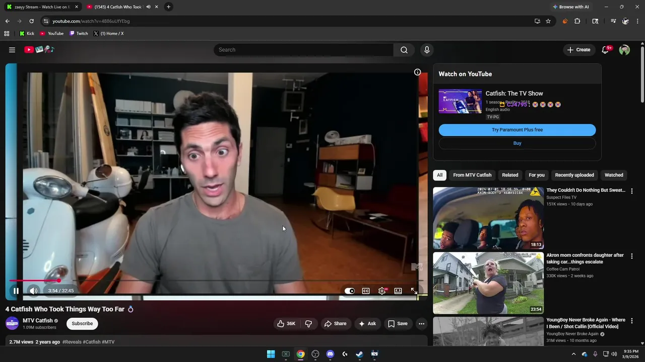Like the video with thumbs up 36K

click(286, 324)
